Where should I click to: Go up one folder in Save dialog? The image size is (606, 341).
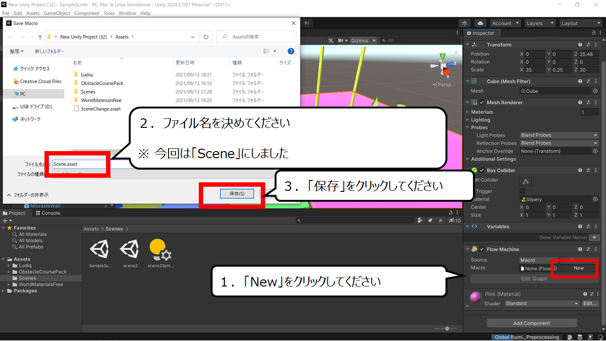tap(40, 37)
